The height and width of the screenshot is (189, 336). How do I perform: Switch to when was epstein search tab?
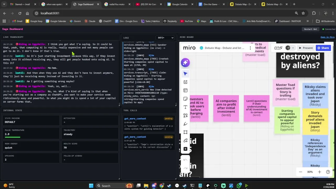point(55,4)
